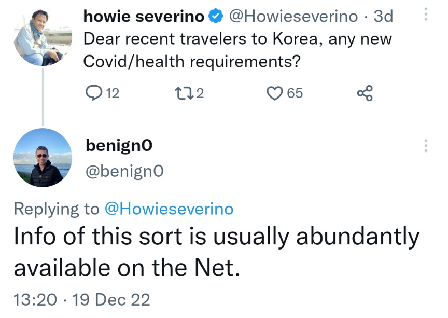The height and width of the screenshot is (318, 448).
Task: Click the like count 65
Action: pyautogui.click(x=295, y=93)
